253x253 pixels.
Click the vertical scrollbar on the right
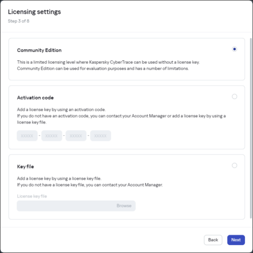(251, 125)
